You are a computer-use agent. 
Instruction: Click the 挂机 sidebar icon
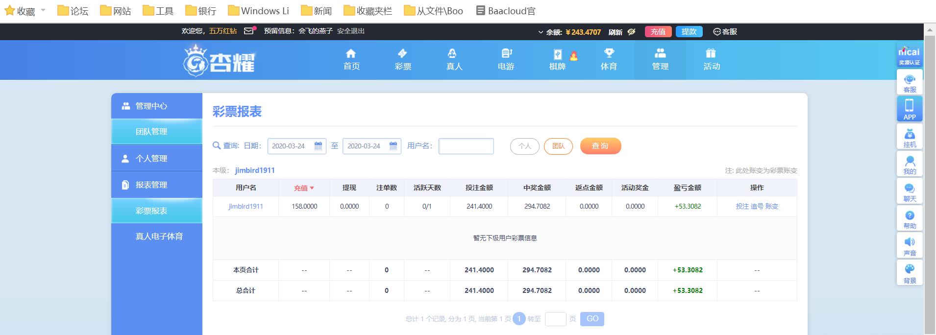point(910,137)
